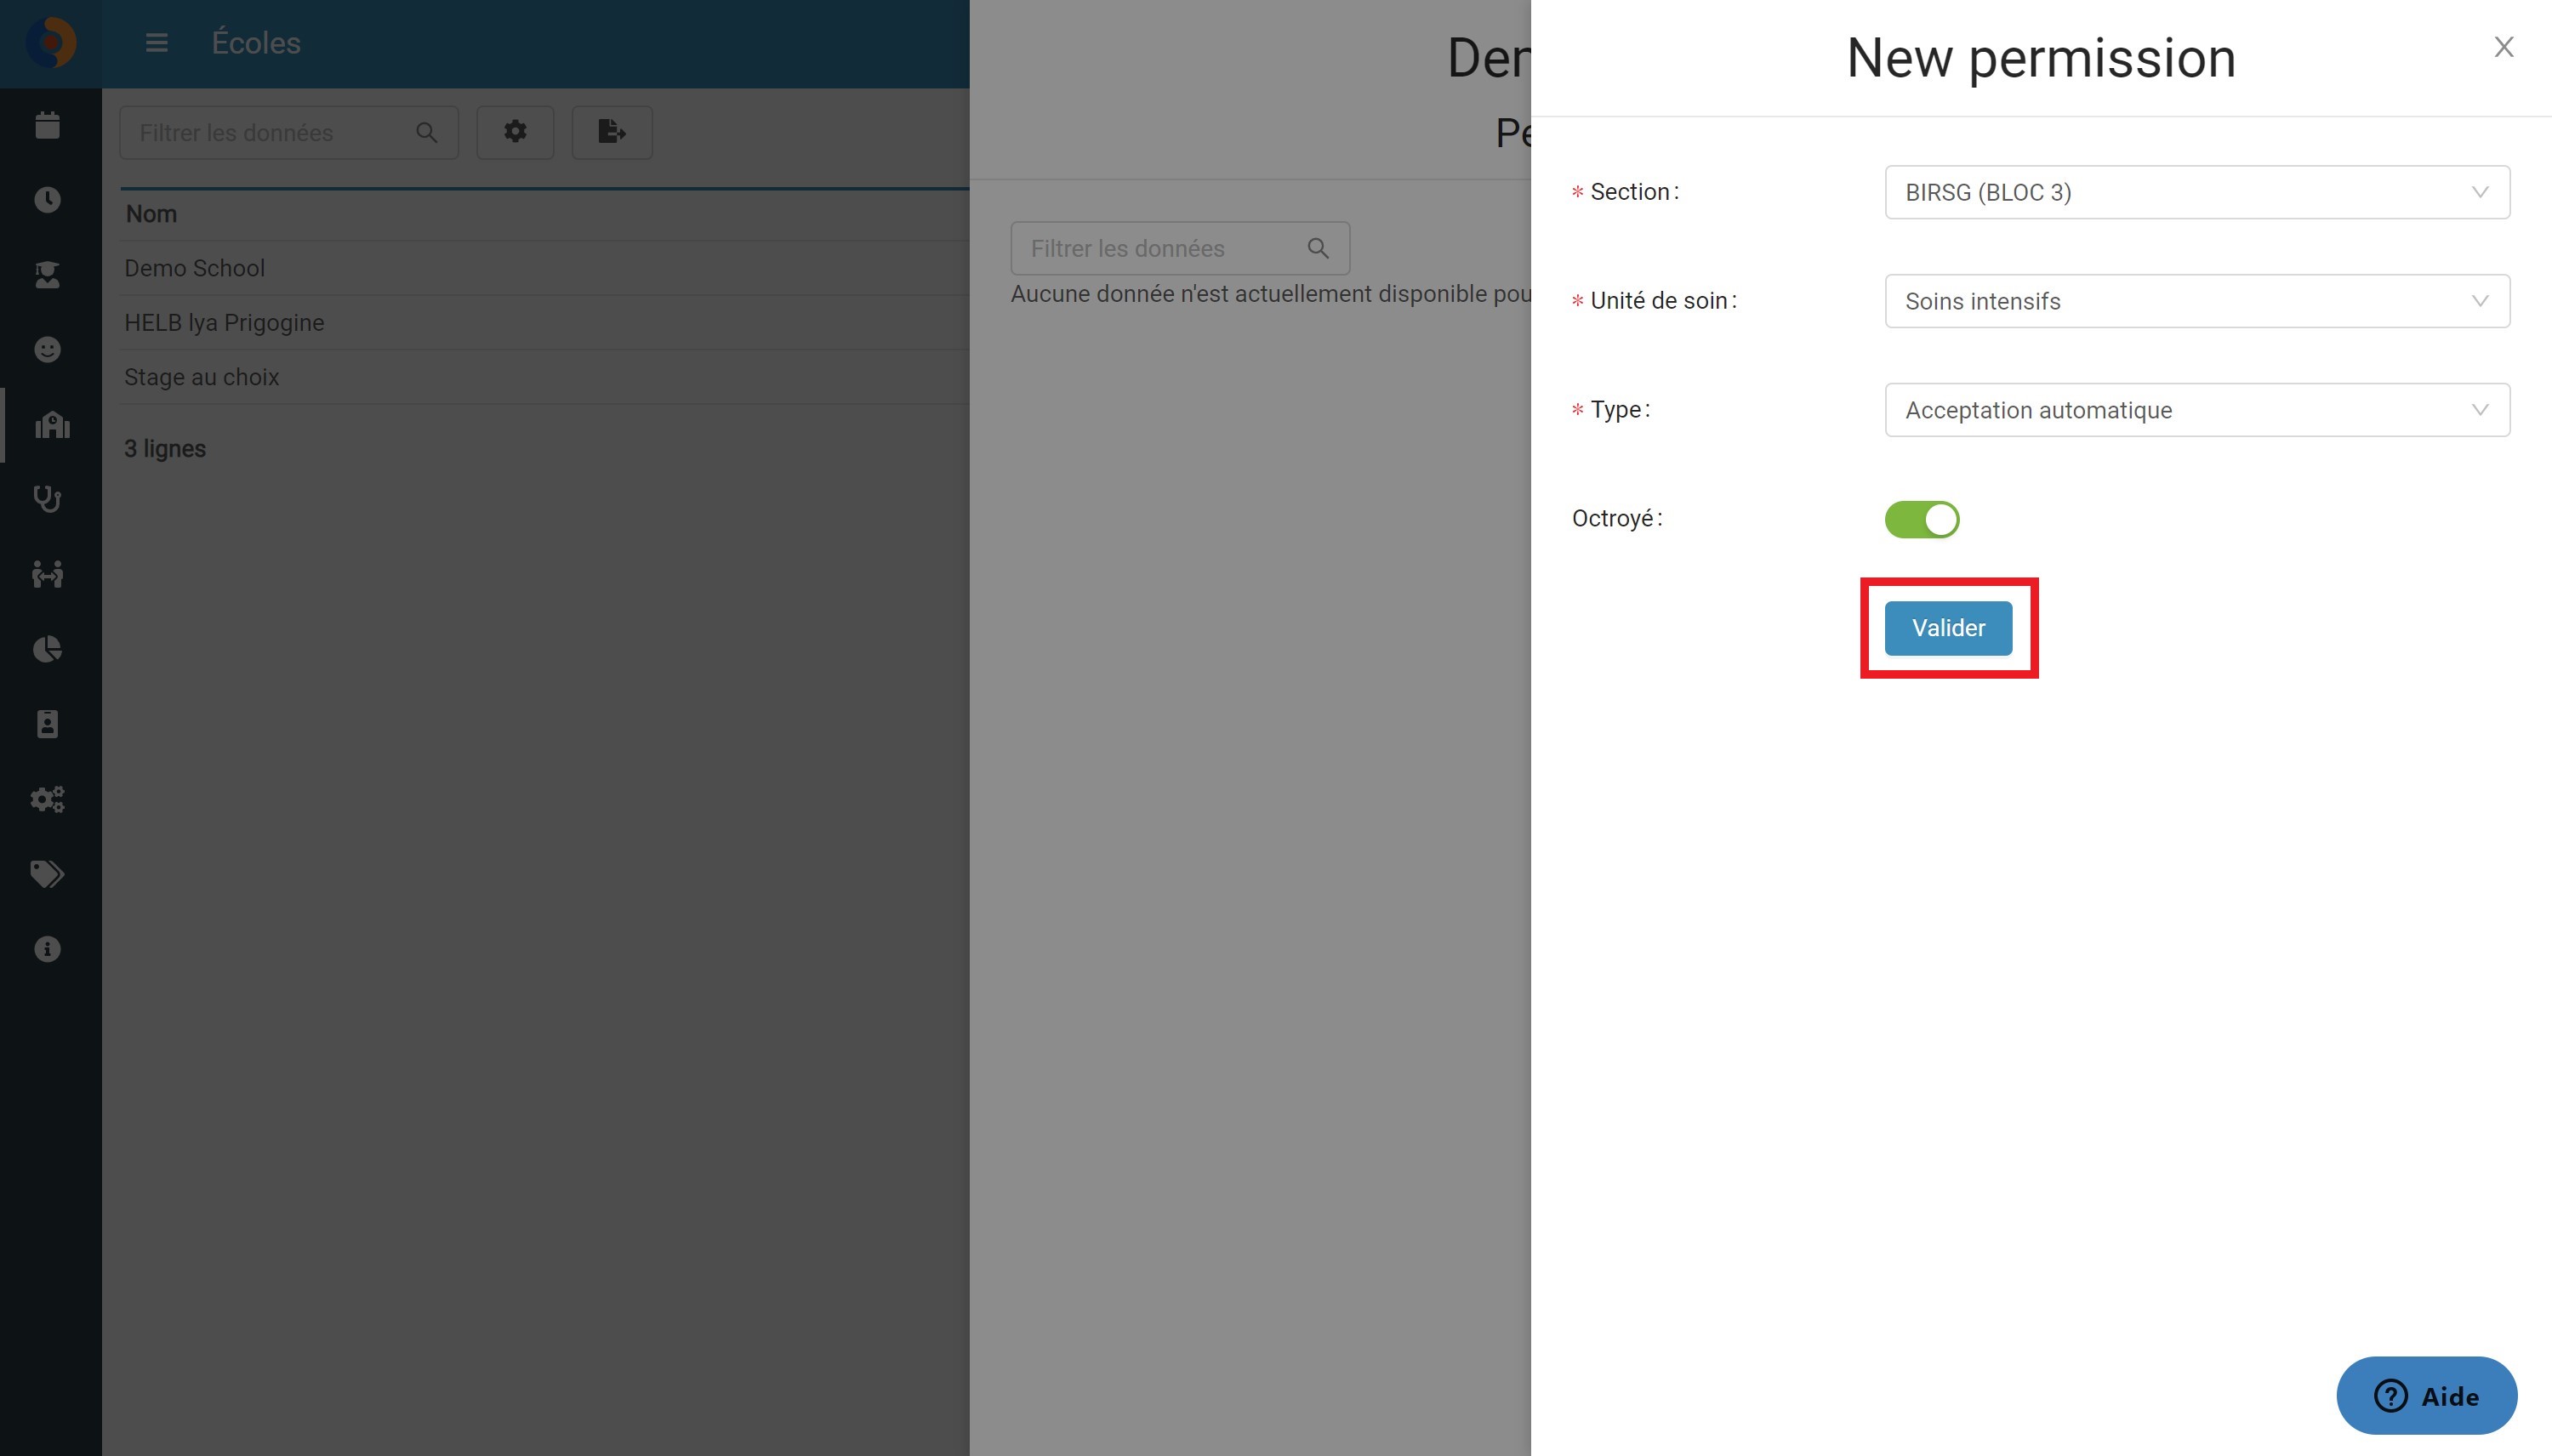Image resolution: width=2552 pixels, height=1456 pixels.
Task: Open the Aide help button
Action: click(x=2426, y=1396)
